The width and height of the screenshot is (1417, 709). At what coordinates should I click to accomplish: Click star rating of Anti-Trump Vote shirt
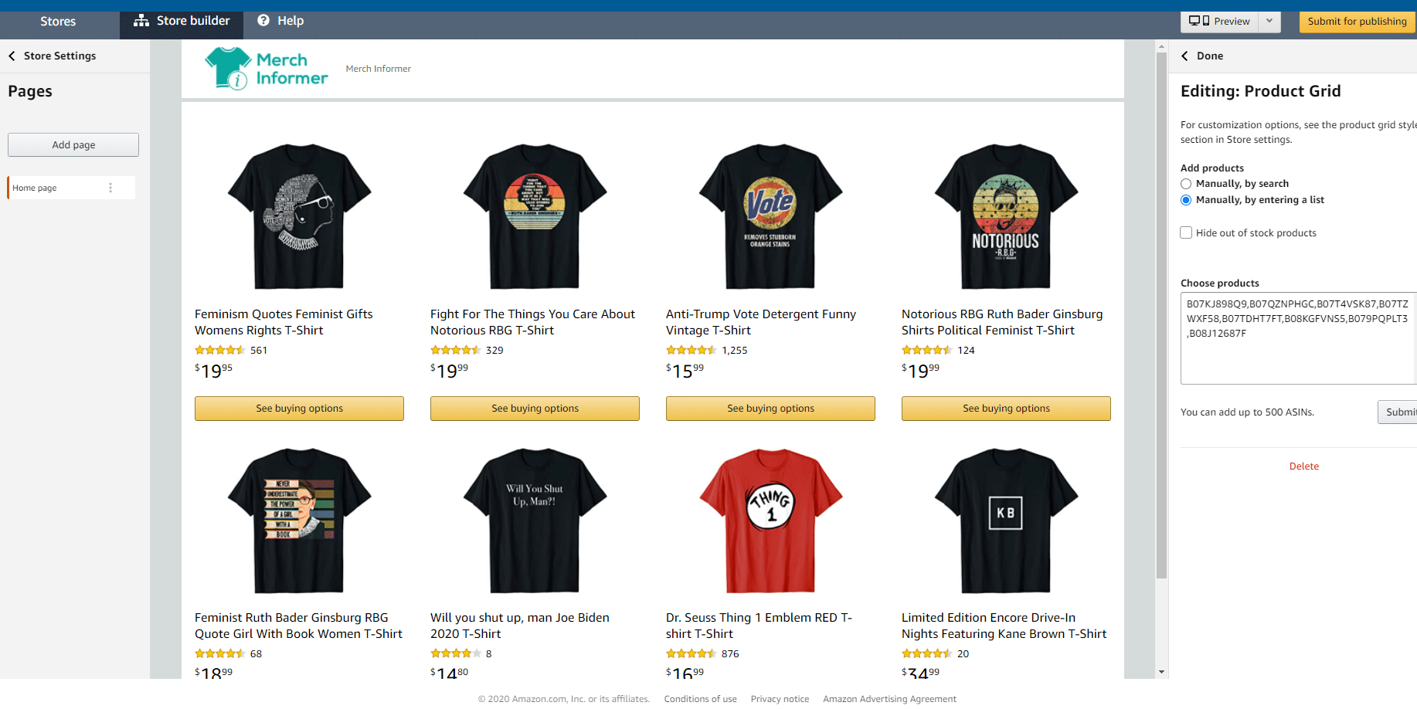[691, 350]
